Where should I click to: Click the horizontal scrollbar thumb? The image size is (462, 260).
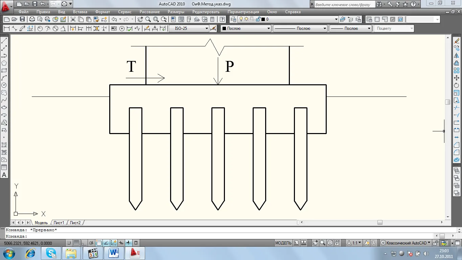(x=380, y=222)
